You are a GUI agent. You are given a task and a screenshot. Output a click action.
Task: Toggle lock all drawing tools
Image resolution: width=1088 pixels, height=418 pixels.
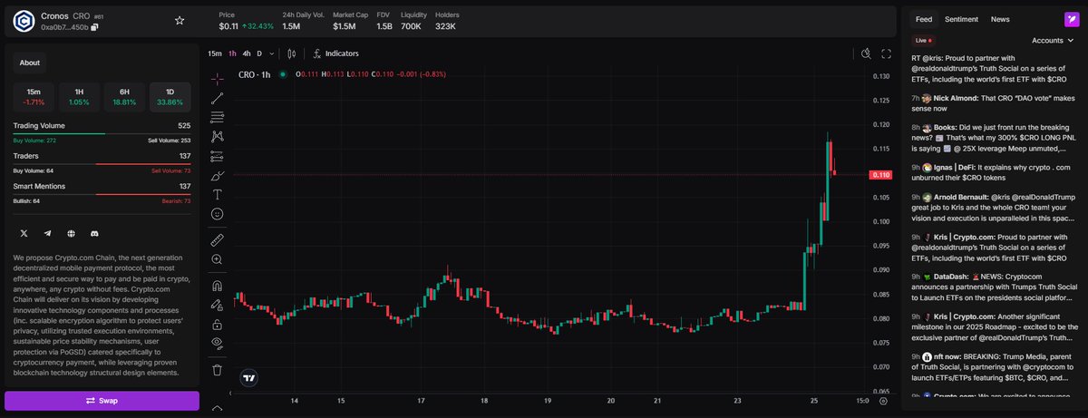point(218,324)
